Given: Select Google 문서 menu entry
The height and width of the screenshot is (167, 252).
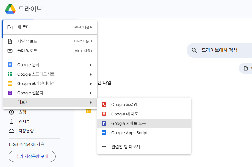Looking at the screenshot, I should (x=50, y=65).
